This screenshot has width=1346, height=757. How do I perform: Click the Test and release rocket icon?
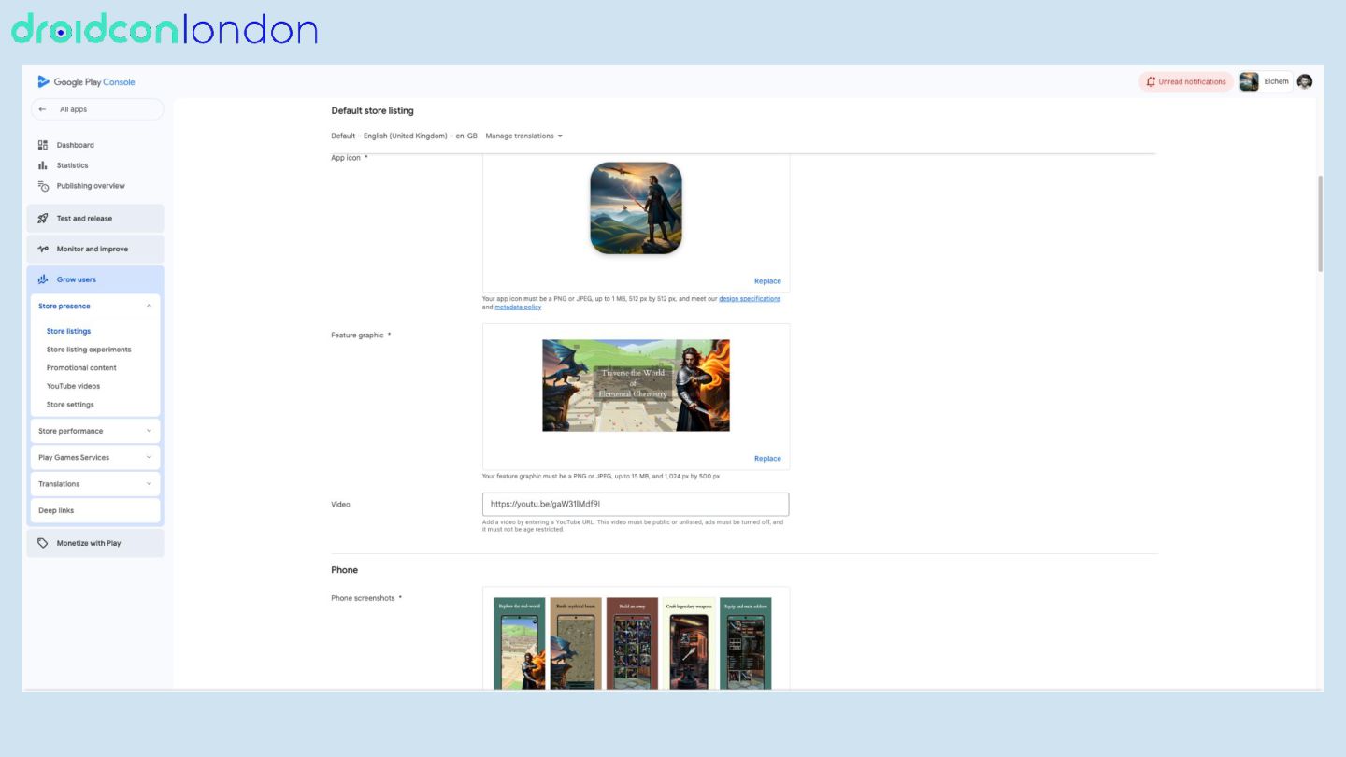click(43, 219)
